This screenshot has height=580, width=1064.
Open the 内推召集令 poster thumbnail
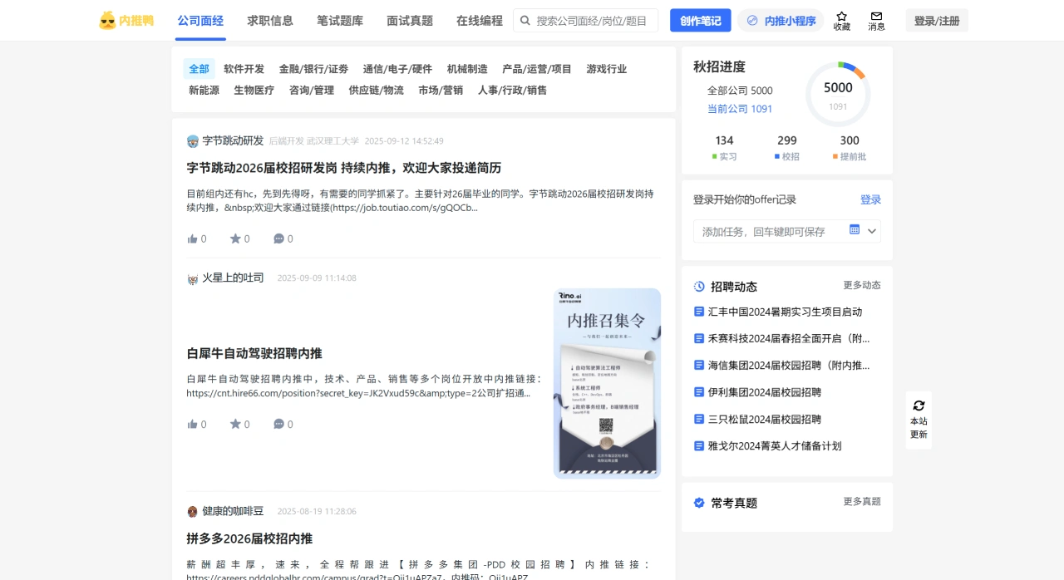coord(607,383)
